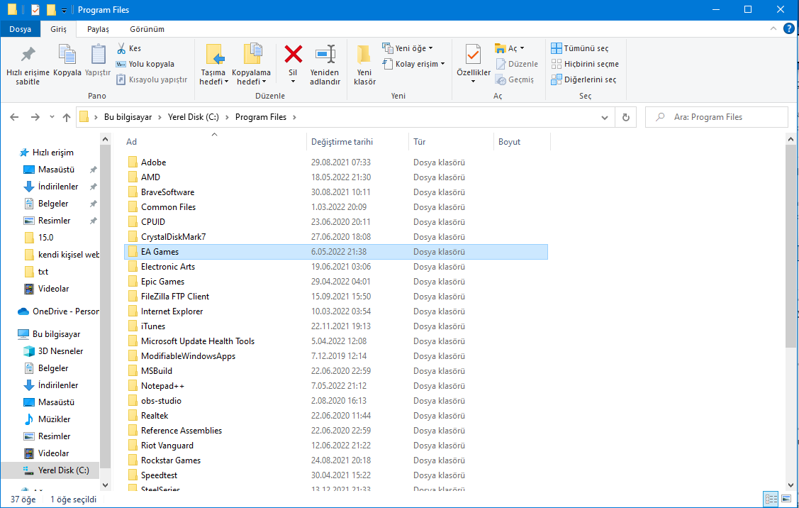Deselect with Hiçbirini seçme
Viewport: 799px width, 508px height.
coord(585,64)
